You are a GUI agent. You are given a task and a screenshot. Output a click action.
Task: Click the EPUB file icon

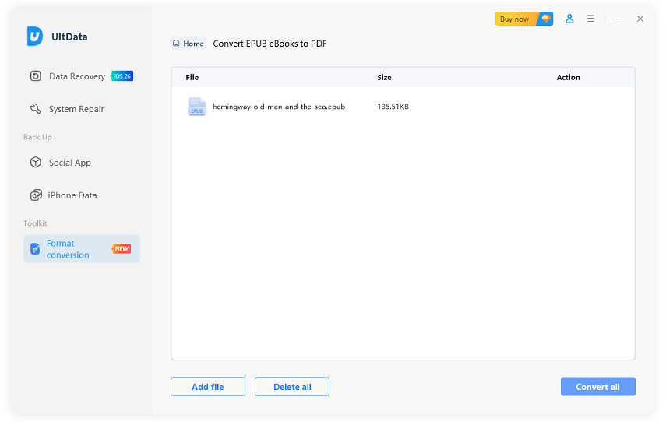pyautogui.click(x=196, y=106)
